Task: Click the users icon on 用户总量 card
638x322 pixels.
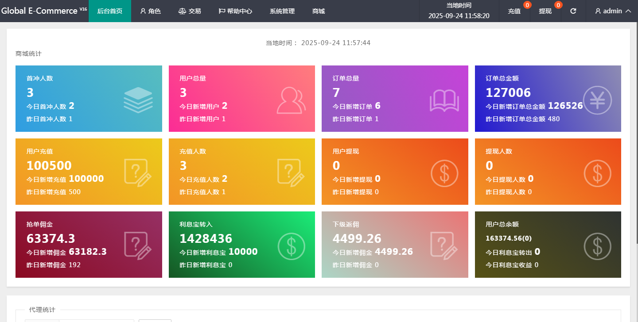Action: pyautogui.click(x=291, y=100)
